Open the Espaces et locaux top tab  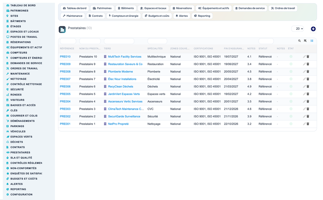click(153, 8)
